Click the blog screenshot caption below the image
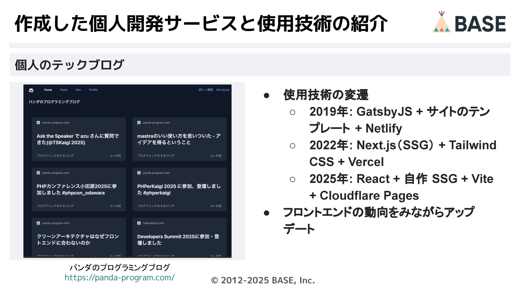 [x=120, y=268]
